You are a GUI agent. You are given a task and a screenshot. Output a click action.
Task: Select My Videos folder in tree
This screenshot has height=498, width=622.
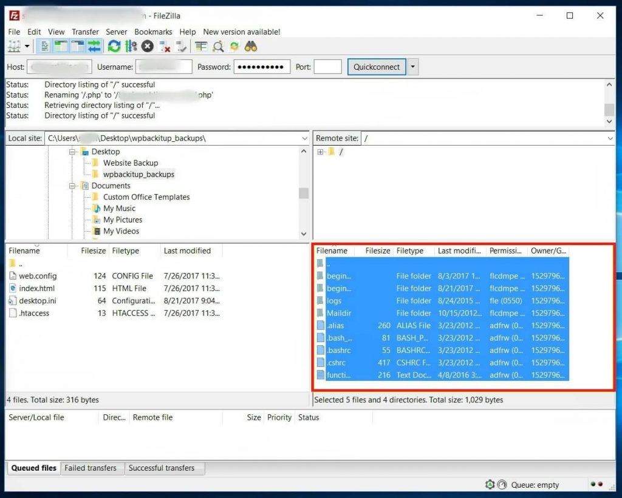[121, 231]
